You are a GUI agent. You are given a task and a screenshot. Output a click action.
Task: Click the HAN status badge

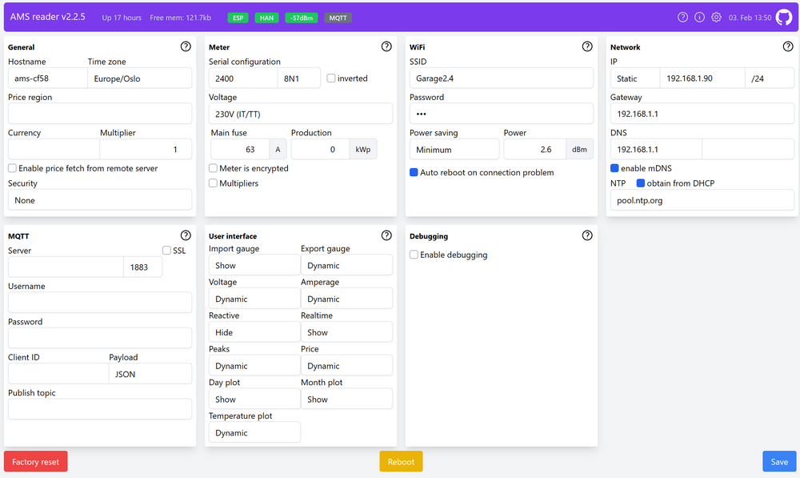(266, 18)
